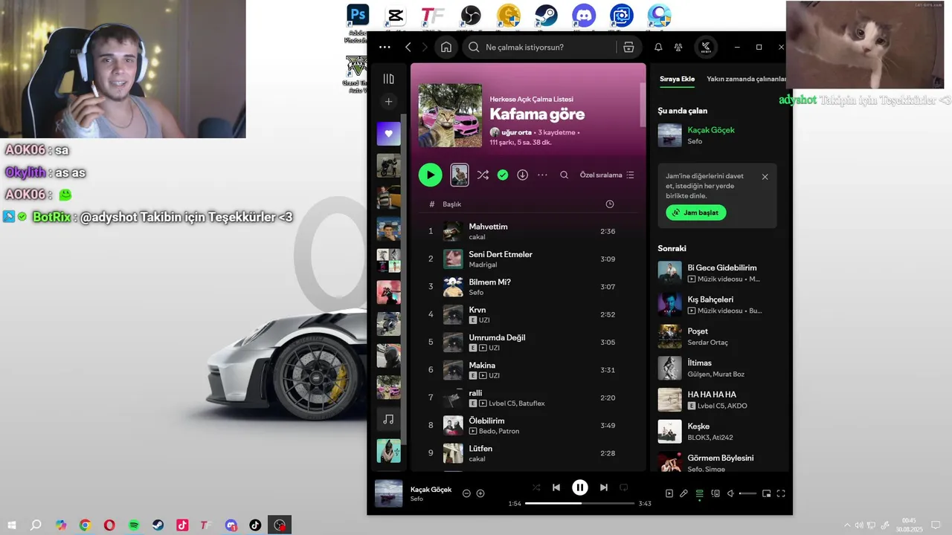Switch to the Sıraya Ekle tab

[677, 79]
